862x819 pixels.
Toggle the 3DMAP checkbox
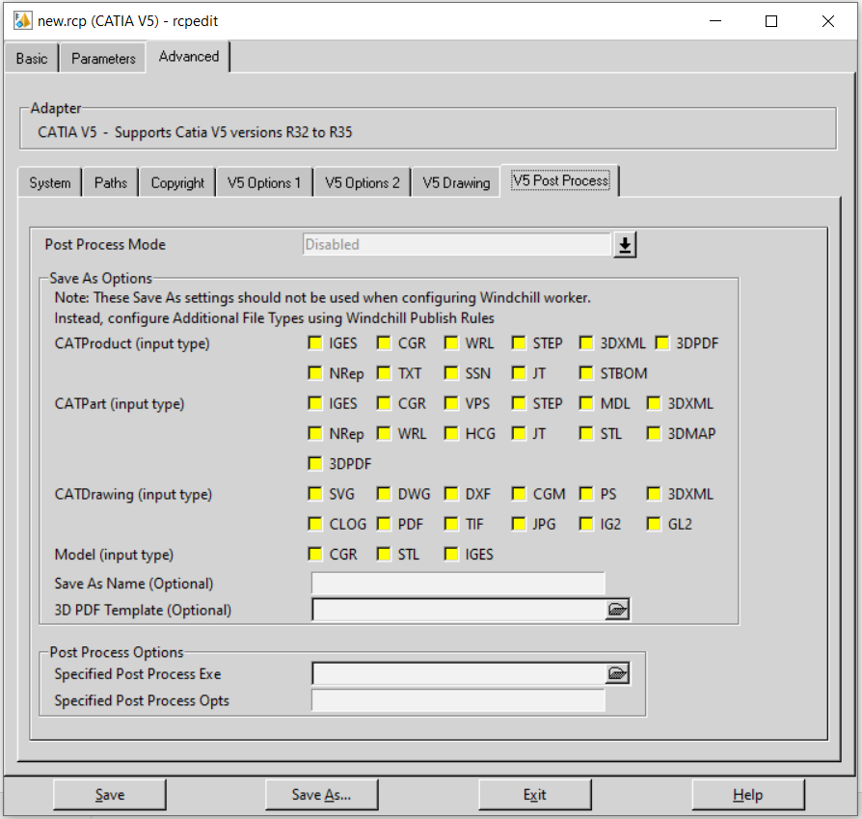click(x=654, y=433)
